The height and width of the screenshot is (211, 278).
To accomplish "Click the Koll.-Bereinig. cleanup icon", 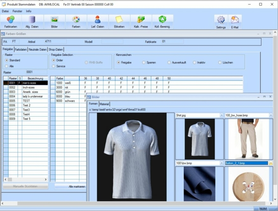I will coord(163,22).
